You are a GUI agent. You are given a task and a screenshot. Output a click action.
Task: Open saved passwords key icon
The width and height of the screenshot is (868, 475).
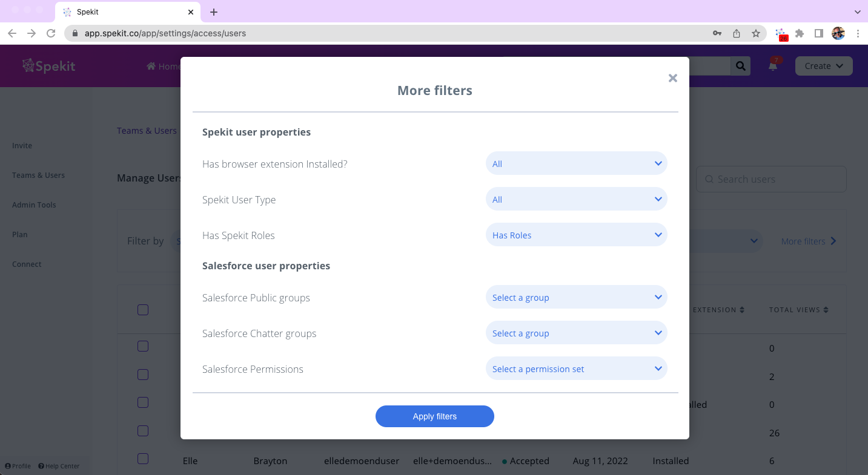click(x=717, y=33)
